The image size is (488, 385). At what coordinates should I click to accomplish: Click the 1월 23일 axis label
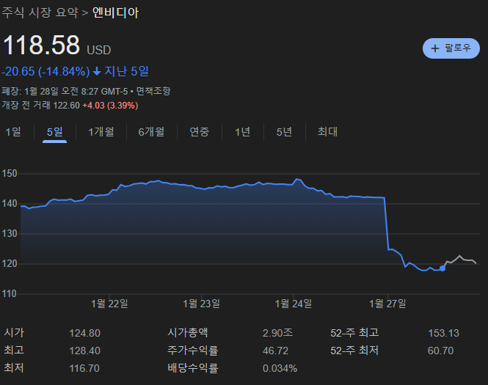tap(201, 304)
